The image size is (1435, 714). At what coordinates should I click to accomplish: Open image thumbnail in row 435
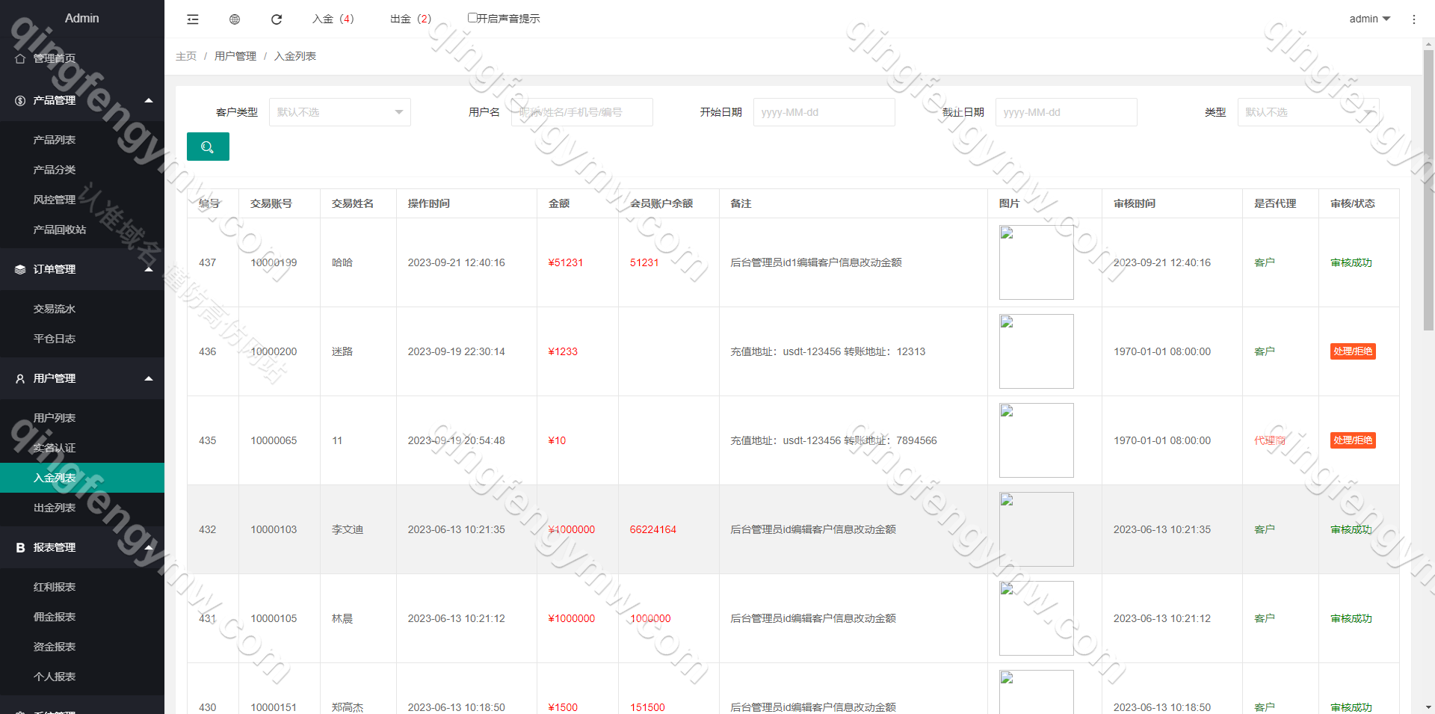pyautogui.click(x=1037, y=440)
